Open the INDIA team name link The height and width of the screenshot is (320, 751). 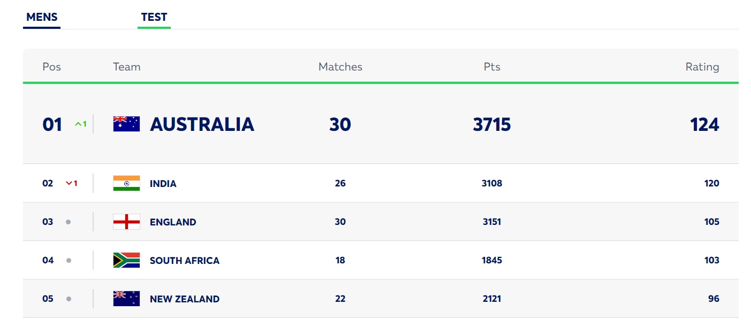click(163, 183)
